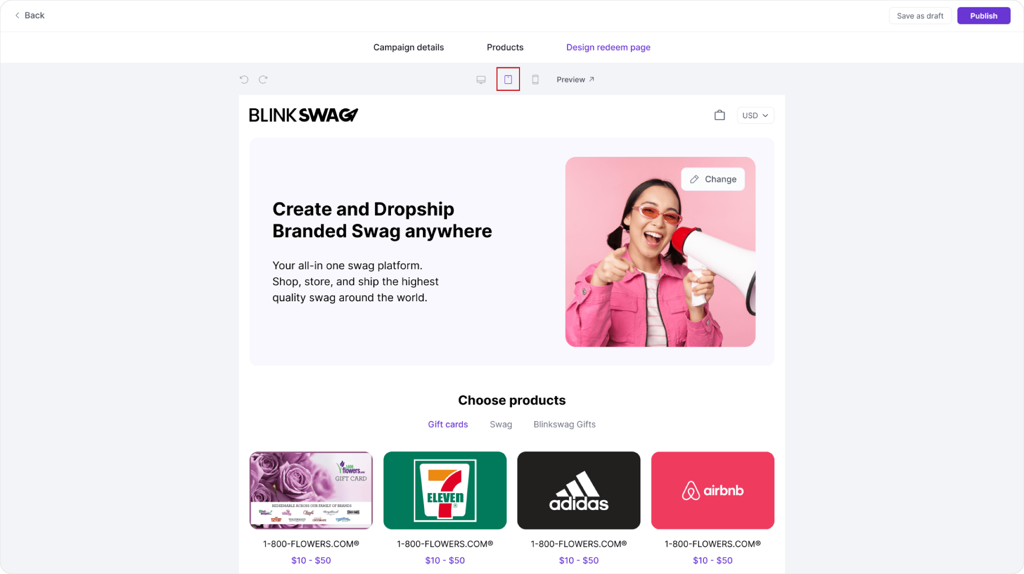
Task: Click the Preview external link arrow
Action: tap(592, 79)
